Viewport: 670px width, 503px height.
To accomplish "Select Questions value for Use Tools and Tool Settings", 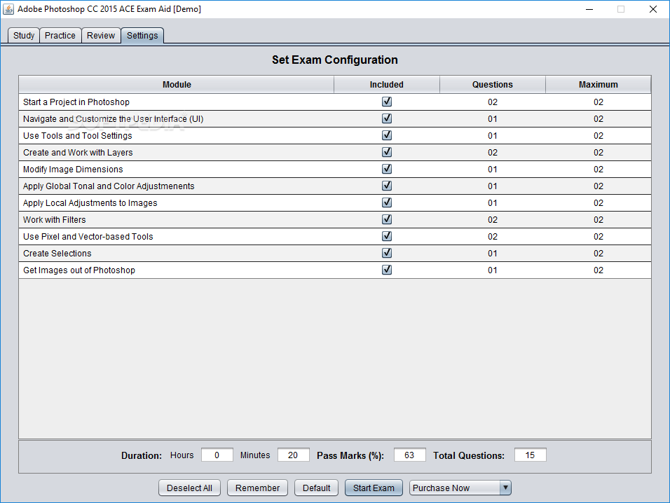I will [493, 136].
